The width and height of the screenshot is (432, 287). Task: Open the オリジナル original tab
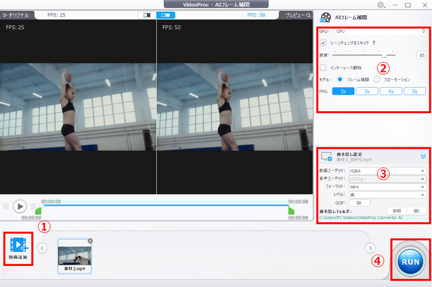(17, 16)
